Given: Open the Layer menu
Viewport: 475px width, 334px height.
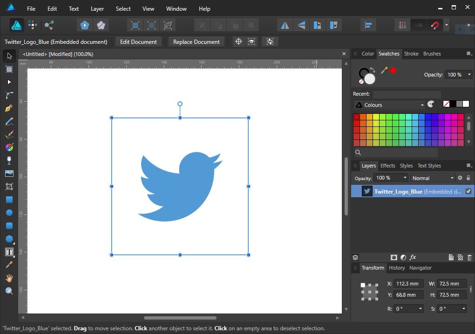Looking at the screenshot, I should tap(97, 9).
